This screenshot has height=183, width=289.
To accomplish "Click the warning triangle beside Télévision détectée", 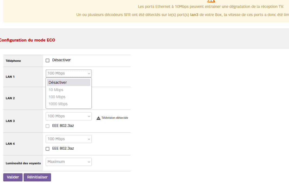I will pos(99,118).
